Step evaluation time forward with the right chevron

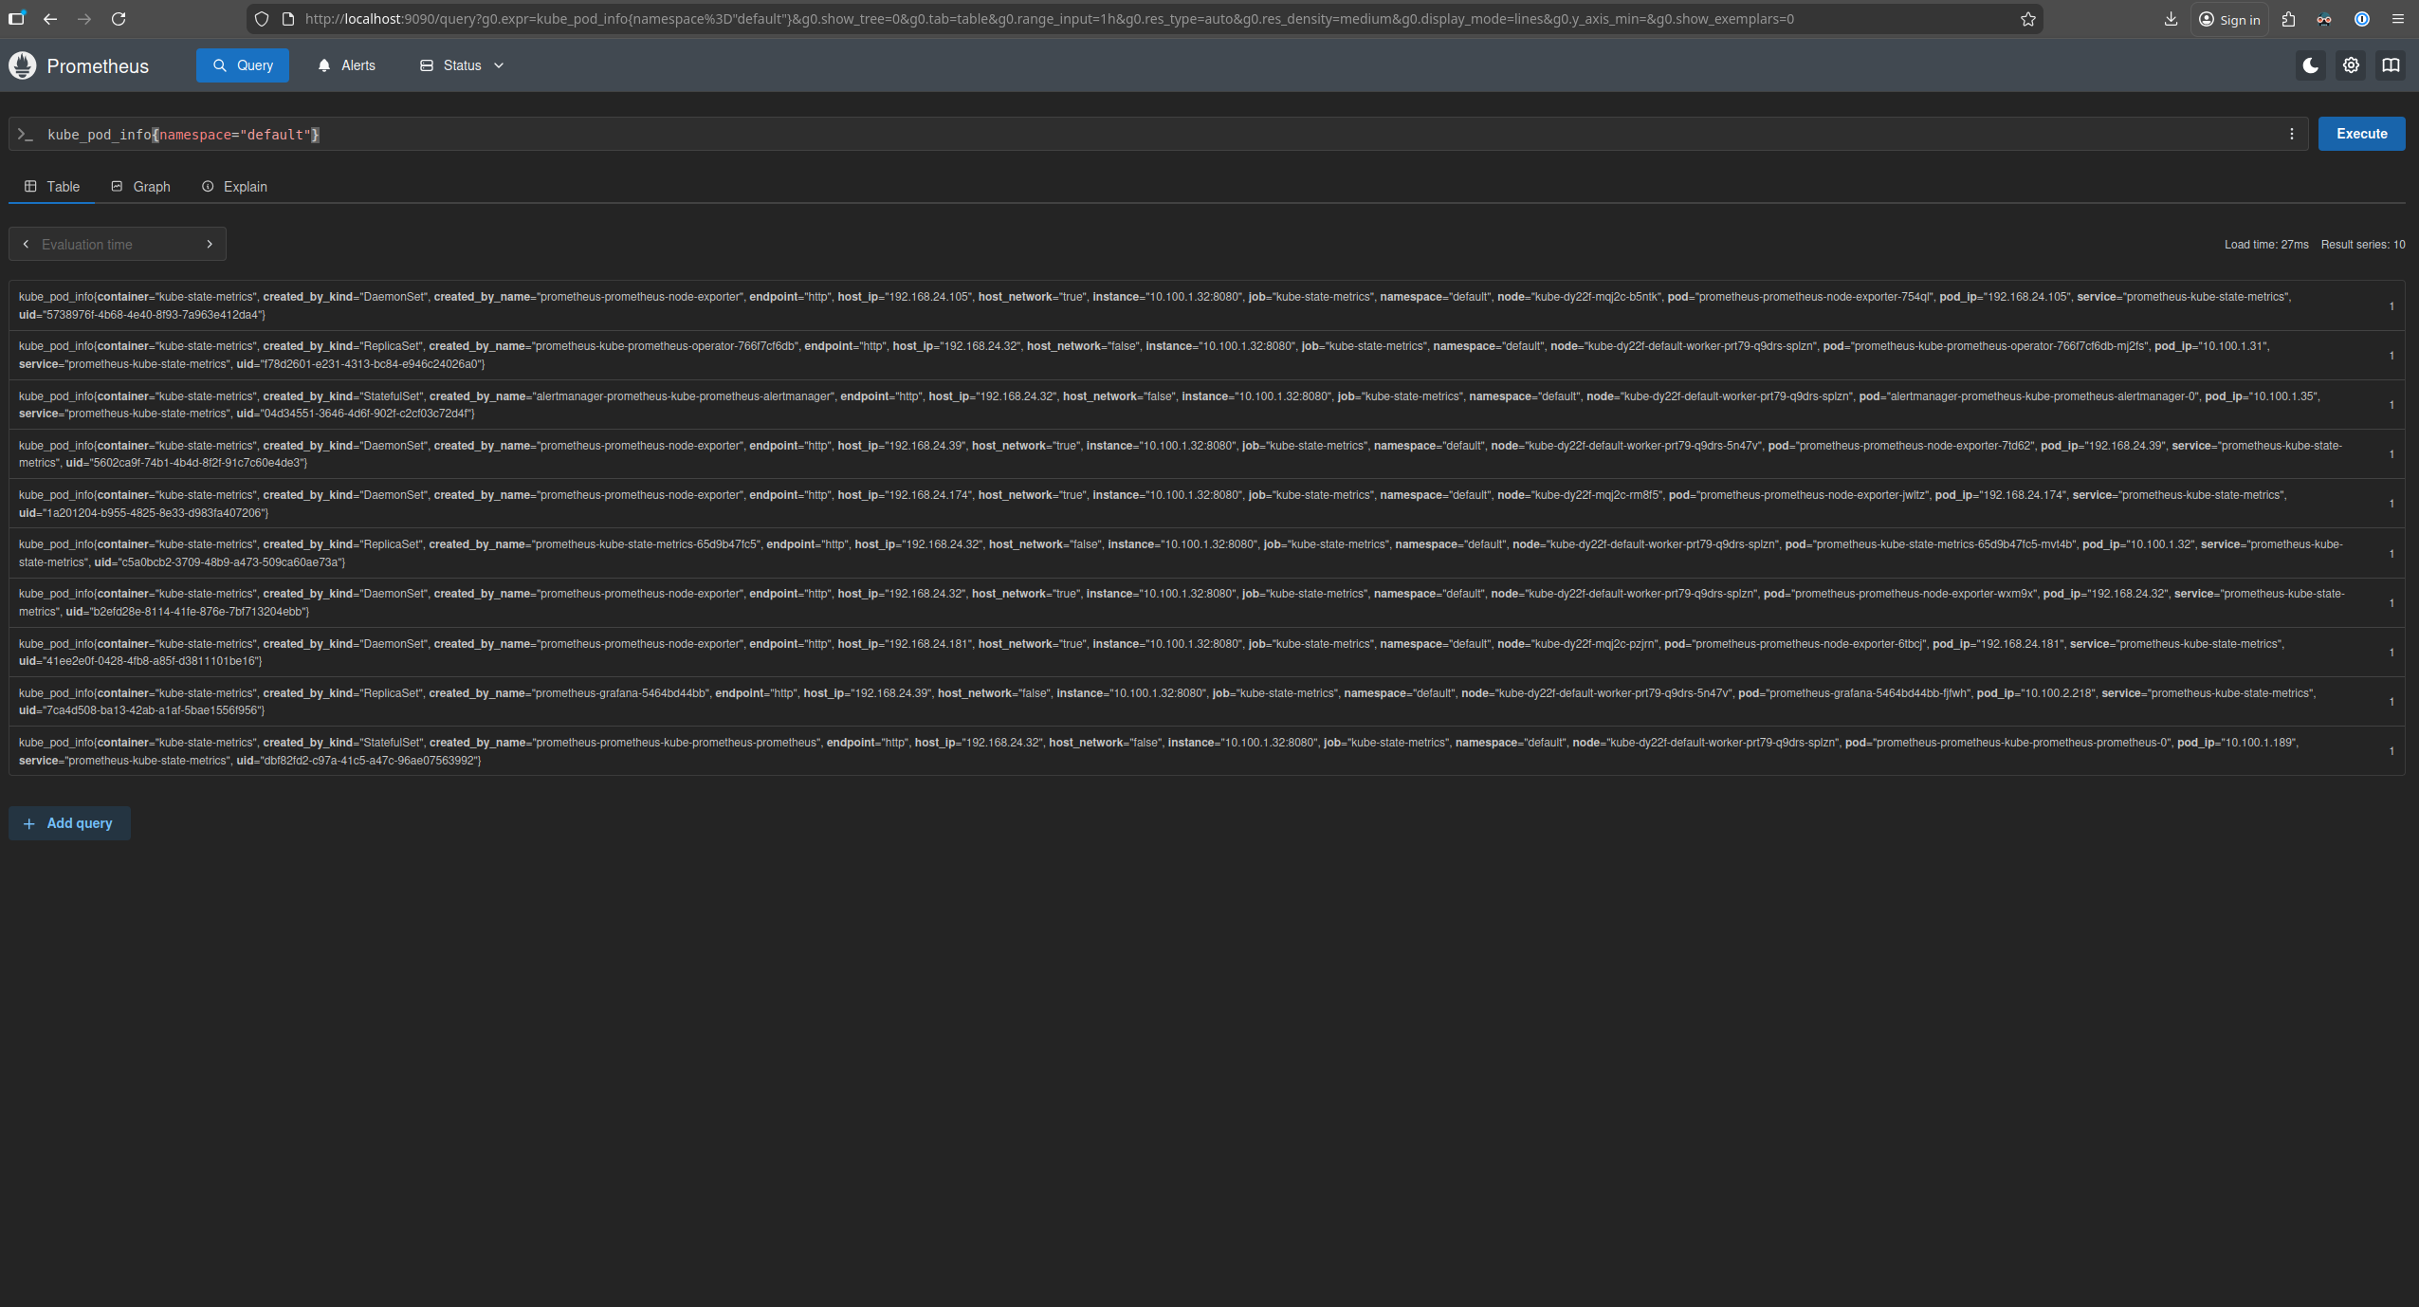click(210, 244)
